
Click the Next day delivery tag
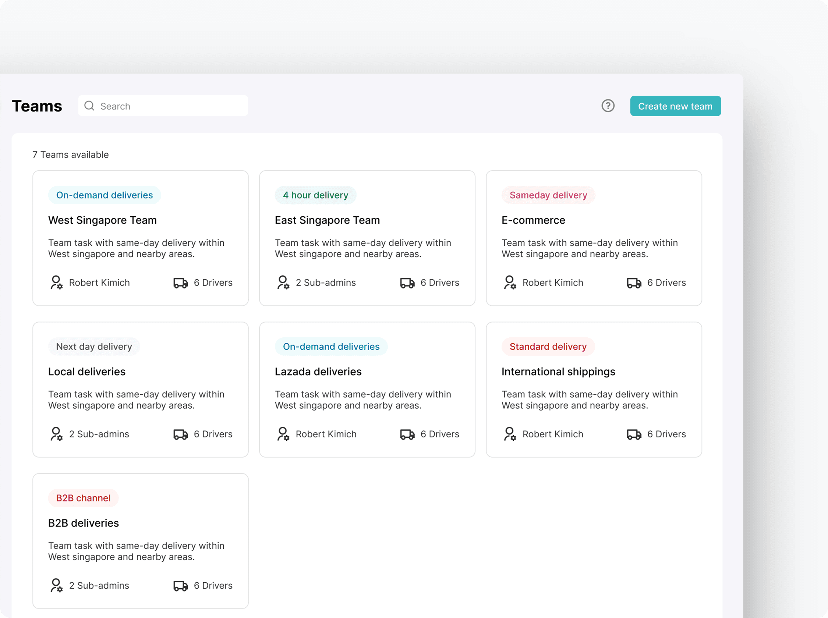point(94,347)
